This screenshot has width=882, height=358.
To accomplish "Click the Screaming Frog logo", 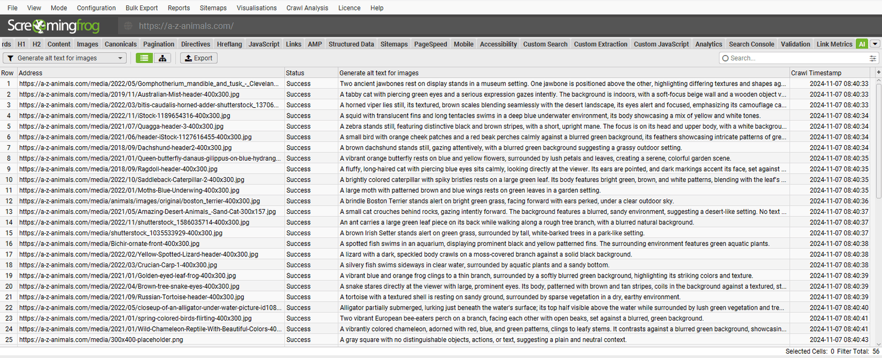I will pos(53,26).
